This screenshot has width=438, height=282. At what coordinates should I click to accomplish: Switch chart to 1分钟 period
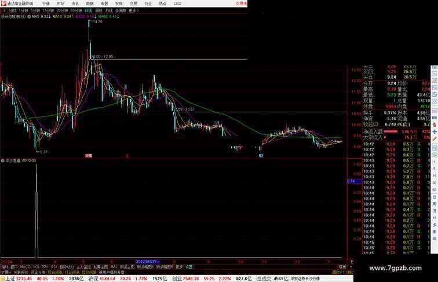(x=23, y=10)
